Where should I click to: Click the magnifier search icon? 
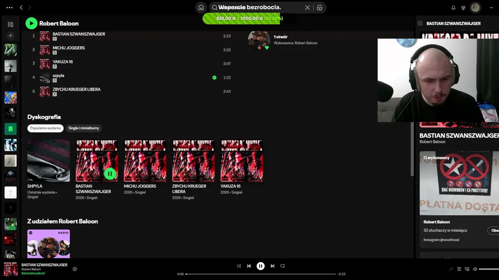click(215, 7)
